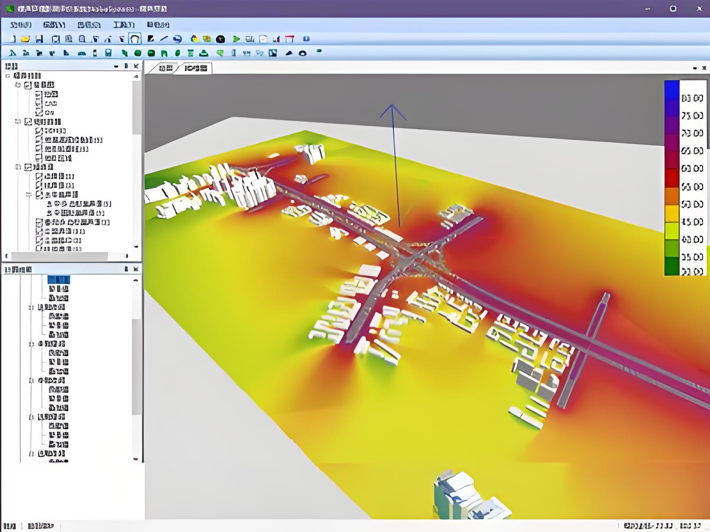The image size is (710, 532).
Task: Click the blue highlighted item in lower panel
Action: (59, 279)
